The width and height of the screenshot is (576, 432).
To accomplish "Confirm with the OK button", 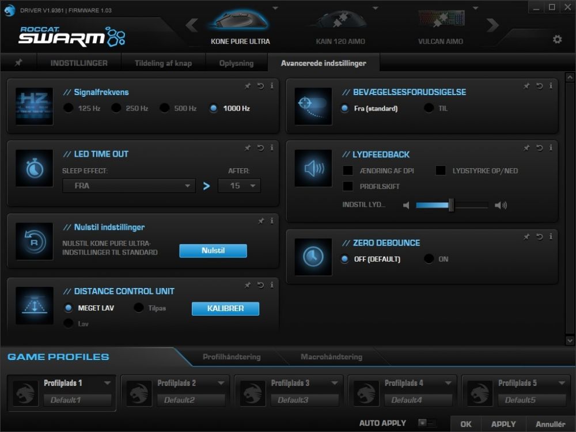I will click(x=466, y=424).
